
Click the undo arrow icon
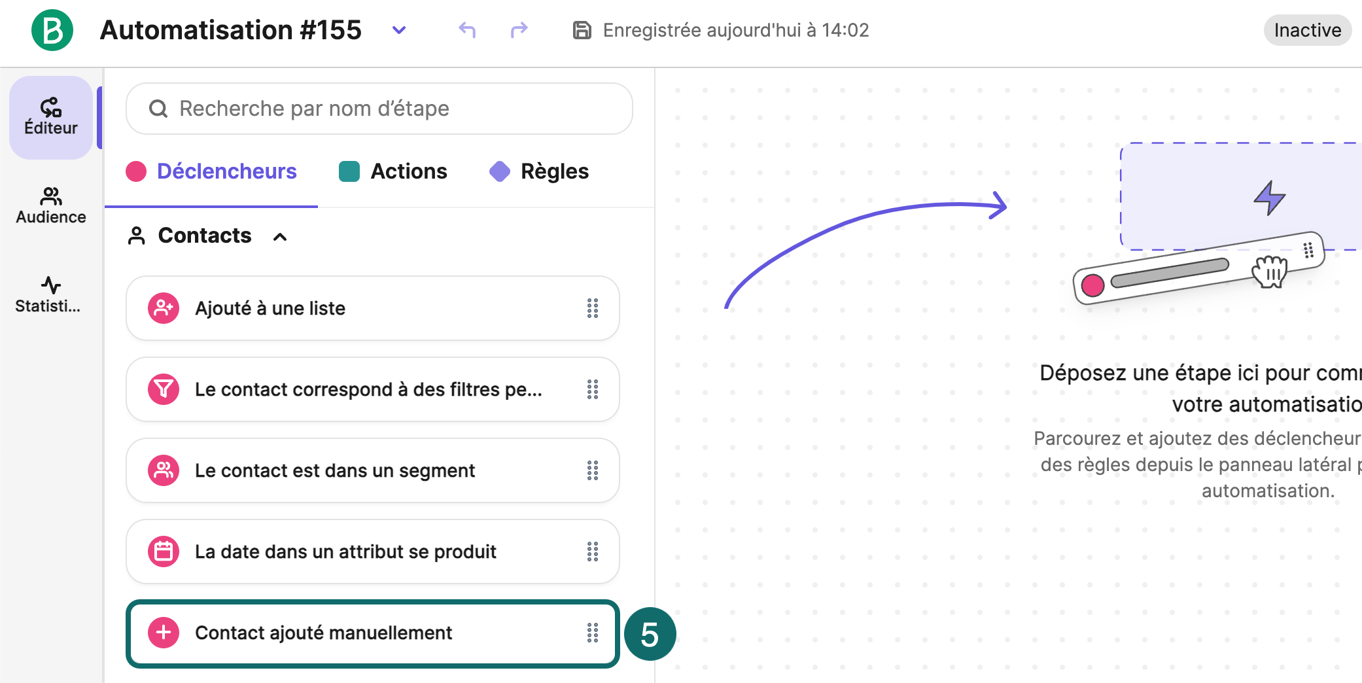[466, 30]
